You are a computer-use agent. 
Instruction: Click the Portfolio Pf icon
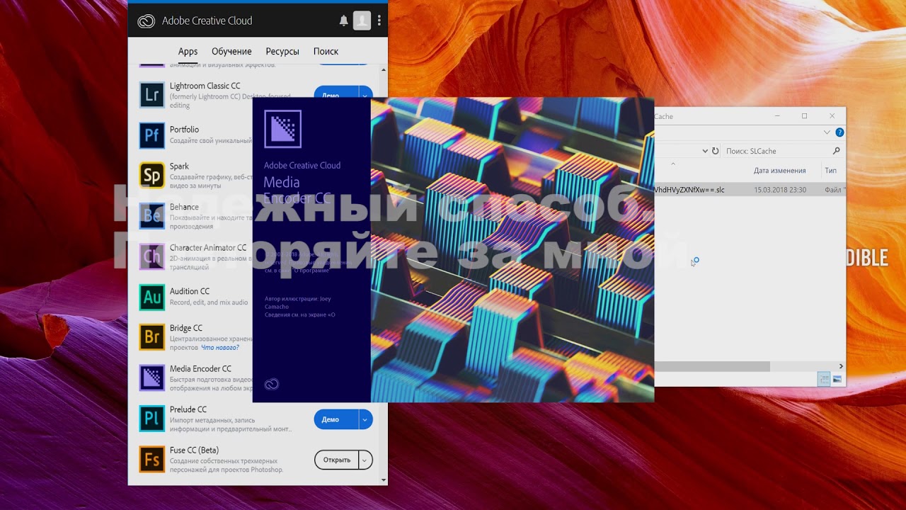[x=152, y=135]
